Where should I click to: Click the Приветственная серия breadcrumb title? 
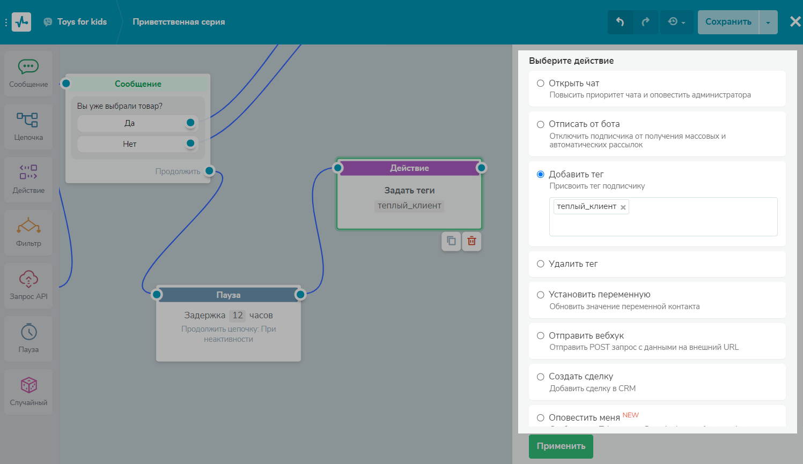179,22
